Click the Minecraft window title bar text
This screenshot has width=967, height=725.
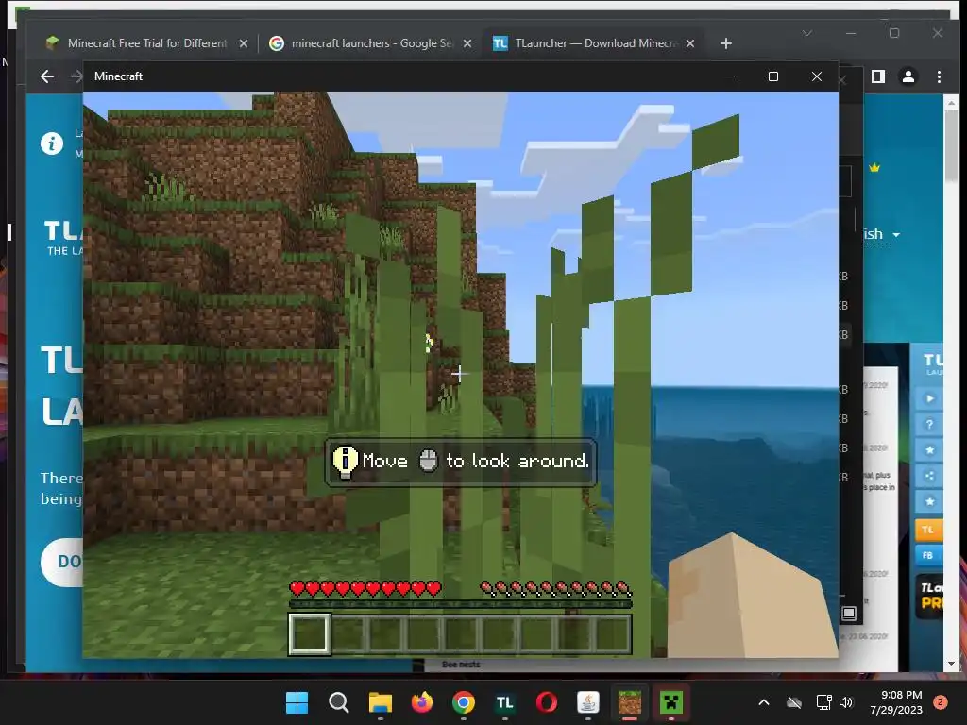click(118, 76)
